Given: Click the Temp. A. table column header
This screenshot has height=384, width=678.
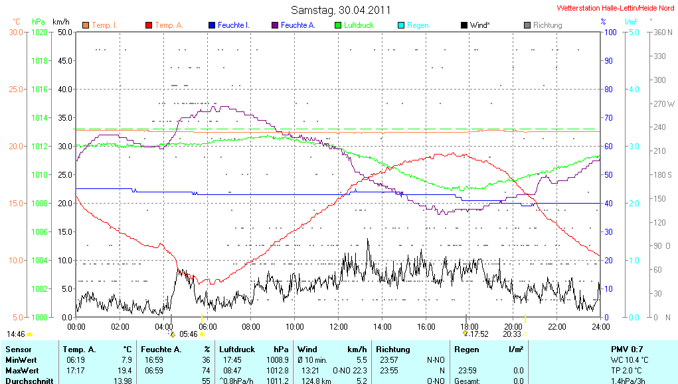Looking at the screenshot, I should 79,349.
